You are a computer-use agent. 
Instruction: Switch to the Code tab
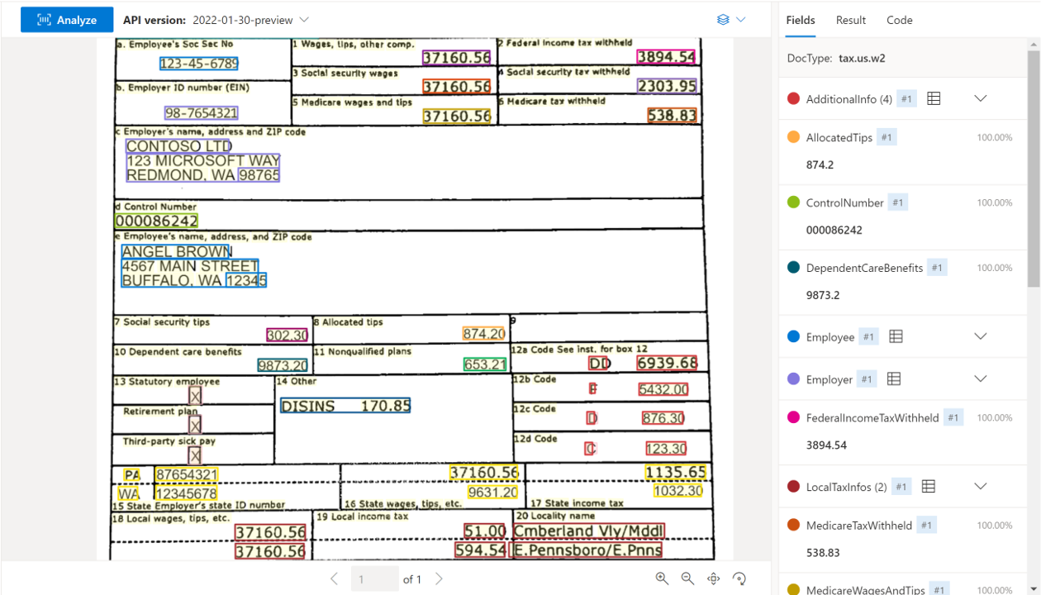click(x=899, y=20)
